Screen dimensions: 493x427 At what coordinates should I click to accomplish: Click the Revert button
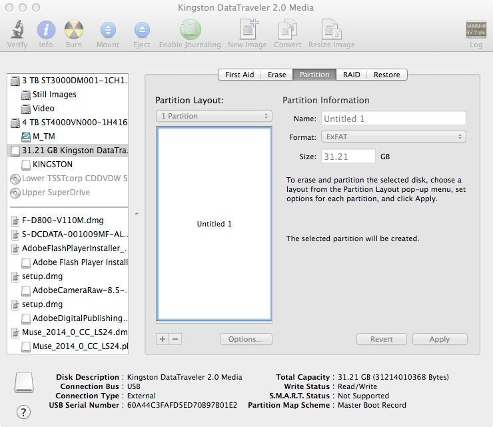pos(381,339)
